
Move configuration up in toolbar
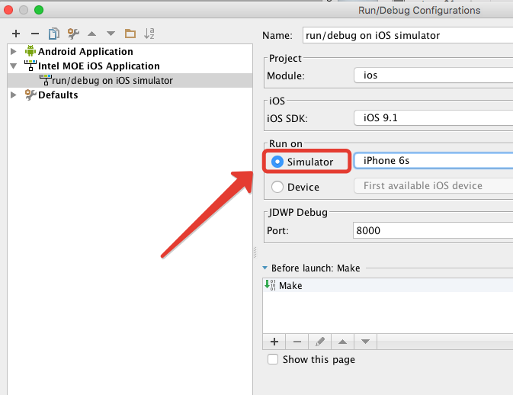point(92,34)
